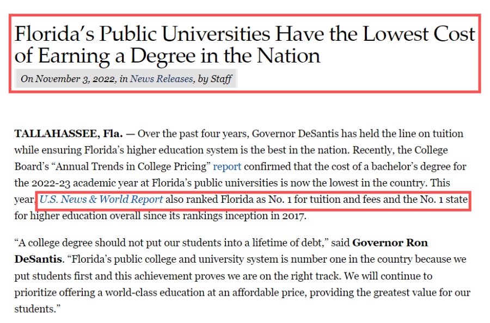Click the bold "TALLAHASSEE, Fla." dateline
The height and width of the screenshot is (323, 490).
(68, 133)
